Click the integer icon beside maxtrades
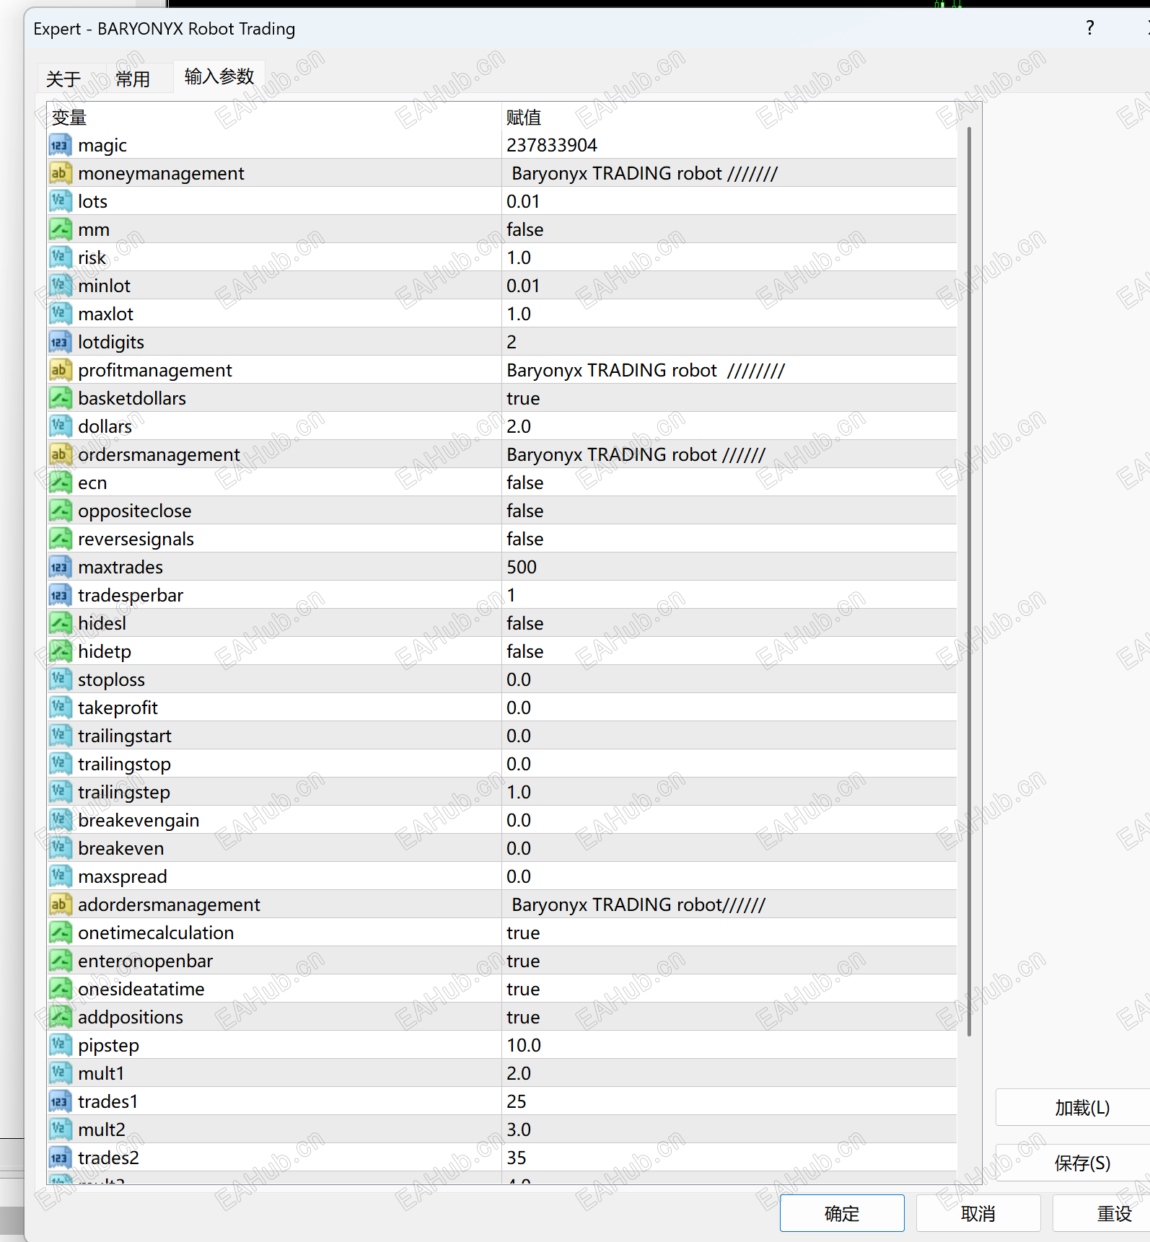The image size is (1150, 1242). point(60,567)
